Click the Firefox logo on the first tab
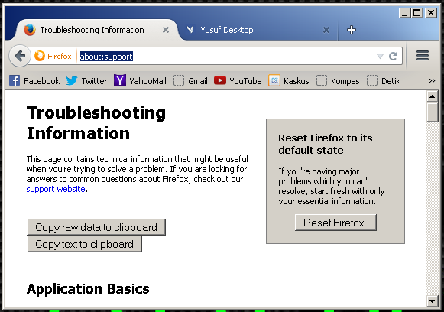 click(x=30, y=30)
